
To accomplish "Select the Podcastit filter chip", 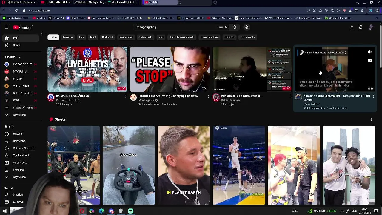I will [107, 37].
